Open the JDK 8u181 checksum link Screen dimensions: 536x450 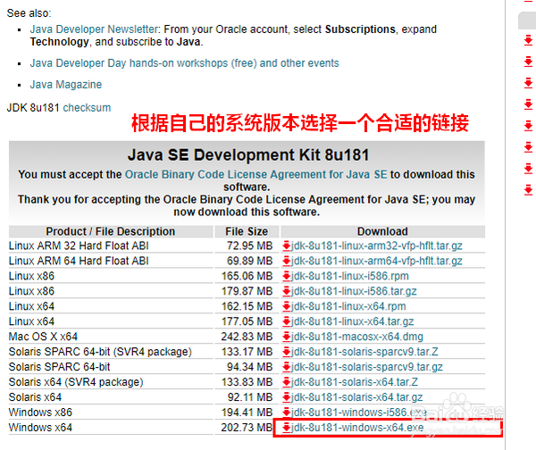87,108
